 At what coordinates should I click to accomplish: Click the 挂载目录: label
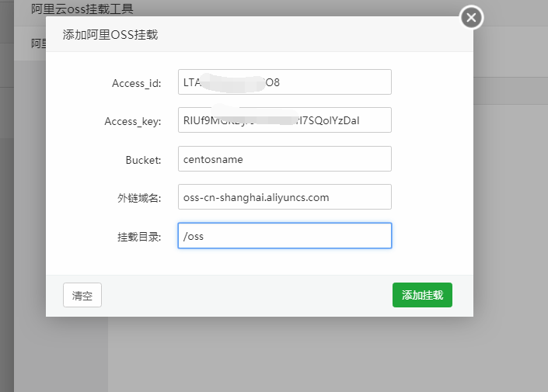(x=139, y=237)
